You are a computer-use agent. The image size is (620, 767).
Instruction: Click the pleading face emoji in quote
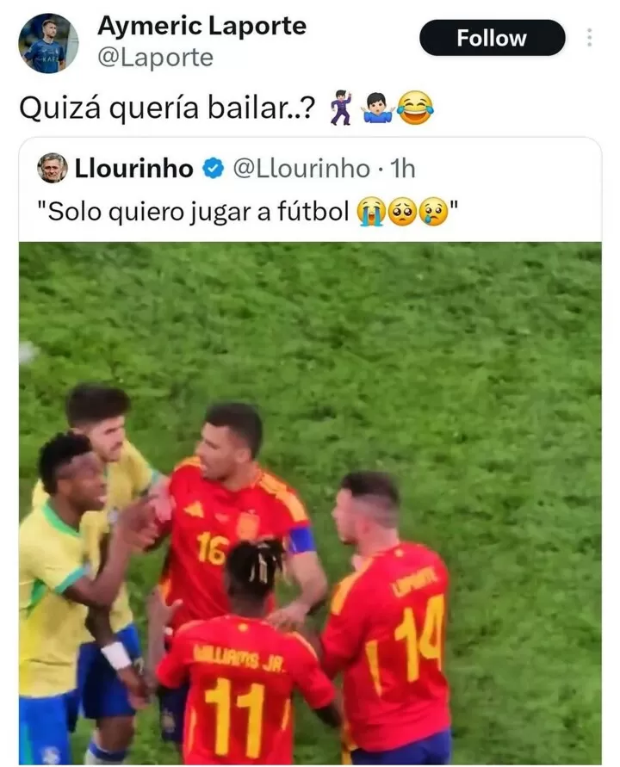402,211
